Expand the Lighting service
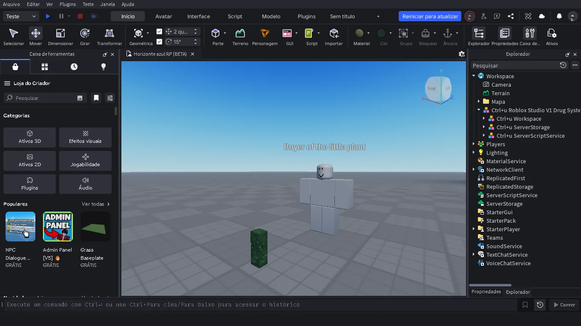The image size is (581, 326). tap(474, 153)
